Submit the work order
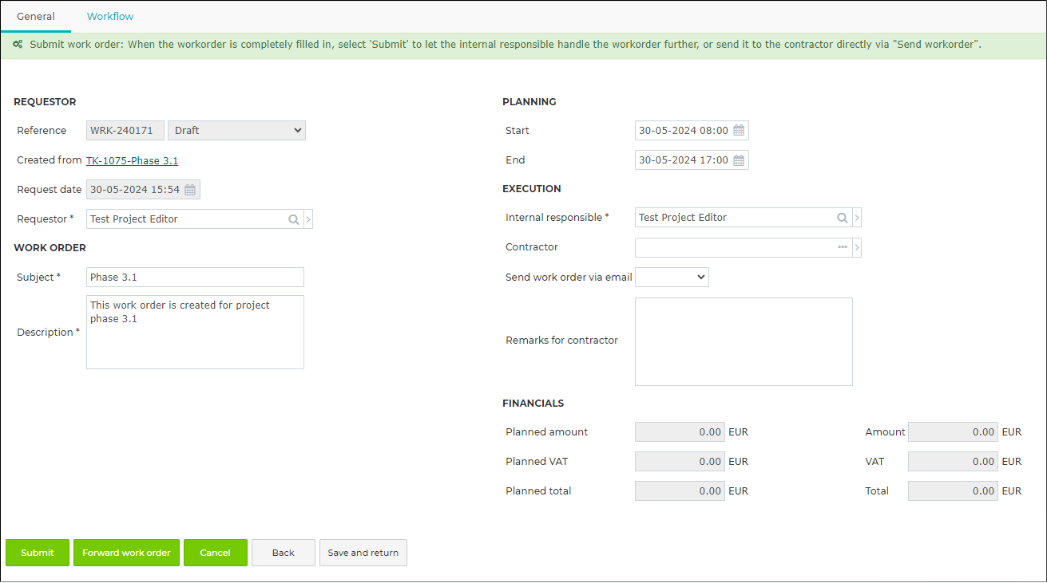This screenshot has width=1047, height=583. (38, 553)
